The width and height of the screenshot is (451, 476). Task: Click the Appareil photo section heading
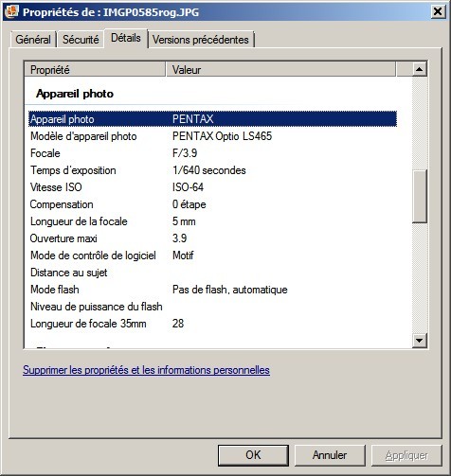point(75,94)
